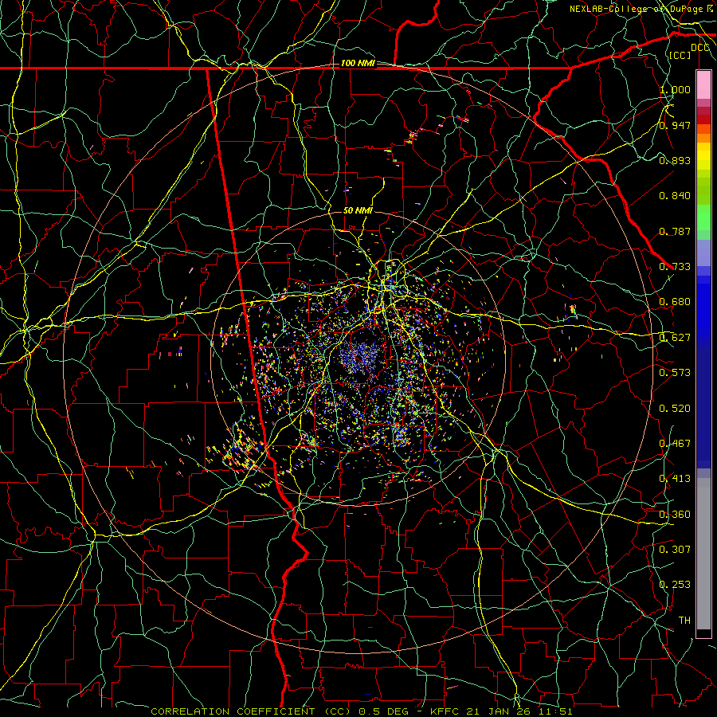Click the 0.840 legend value
Screen dimensions: 717x717
pos(675,196)
